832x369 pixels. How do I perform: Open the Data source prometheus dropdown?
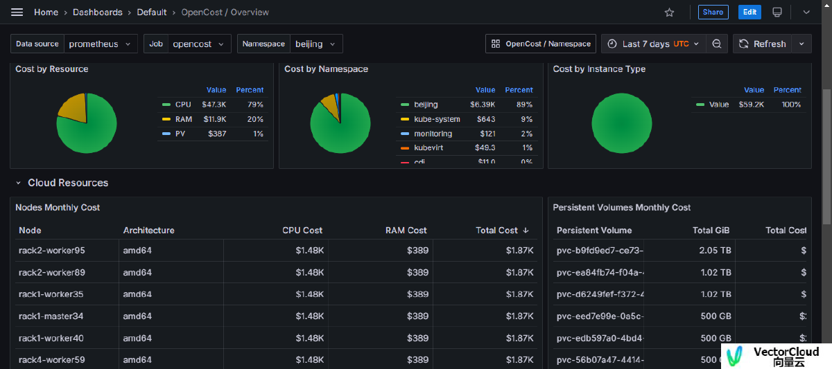click(101, 44)
